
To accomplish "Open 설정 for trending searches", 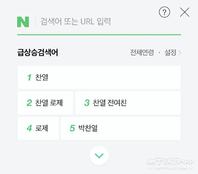I will tap(170, 53).
